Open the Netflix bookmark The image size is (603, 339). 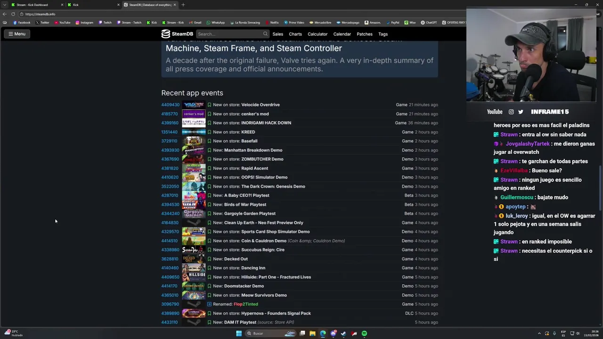(272, 23)
